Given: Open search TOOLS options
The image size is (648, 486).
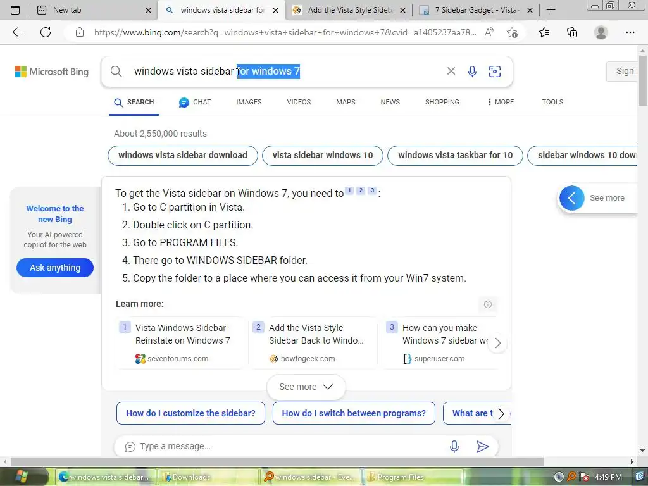Looking at the screenshot, I should pos(552,102).
